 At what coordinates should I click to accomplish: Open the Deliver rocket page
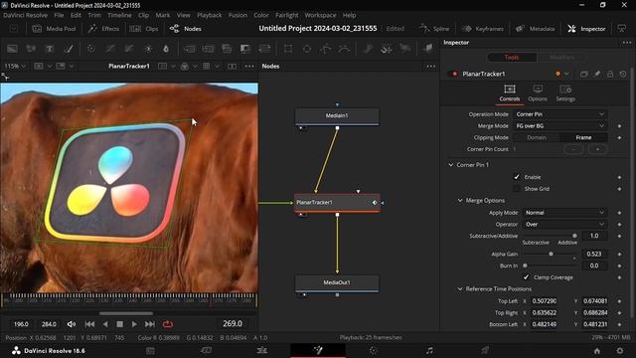(x=485, y=350)
